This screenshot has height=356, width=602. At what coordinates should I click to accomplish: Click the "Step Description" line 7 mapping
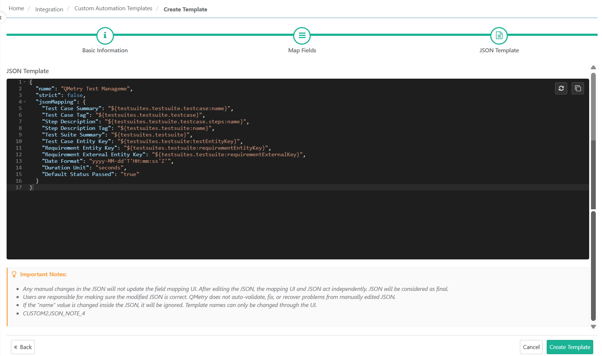click(145, 121)
